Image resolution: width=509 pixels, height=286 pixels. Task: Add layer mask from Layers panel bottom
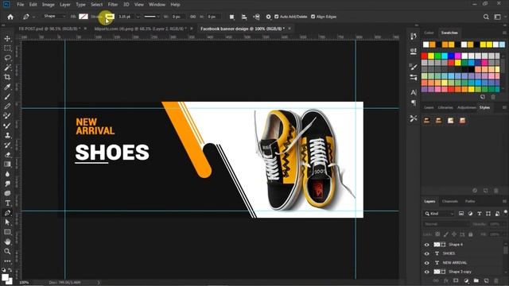click(456, 280)
